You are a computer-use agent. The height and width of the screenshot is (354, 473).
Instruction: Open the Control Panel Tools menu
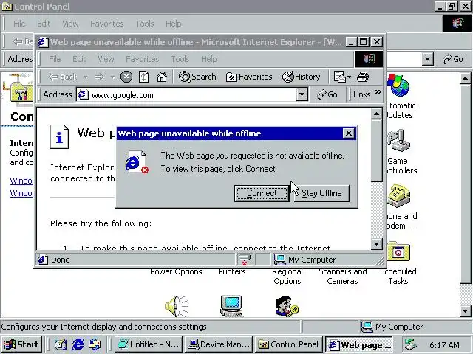[145, 24]
